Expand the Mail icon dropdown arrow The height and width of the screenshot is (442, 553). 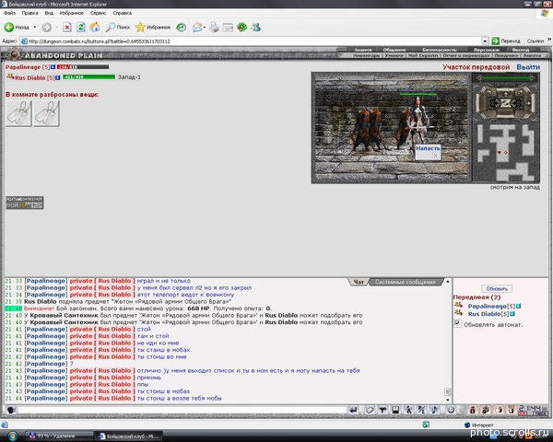click(x=205, y=28)
